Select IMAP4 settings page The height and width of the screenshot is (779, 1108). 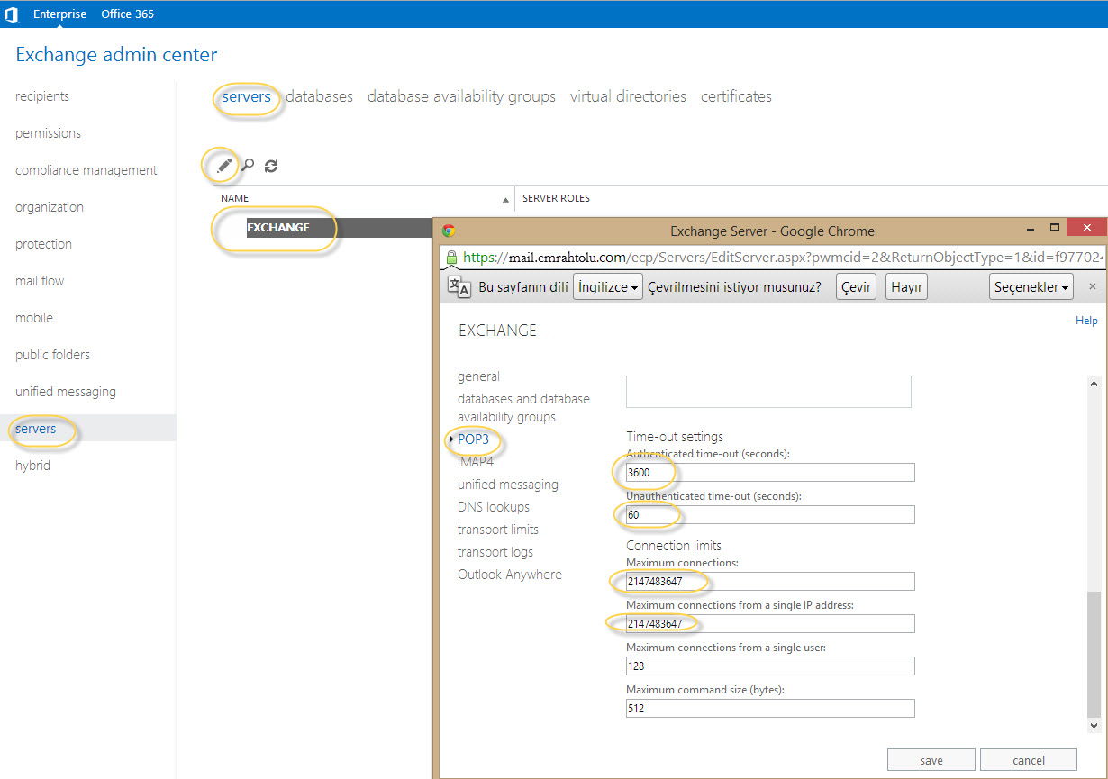[476, 462]
